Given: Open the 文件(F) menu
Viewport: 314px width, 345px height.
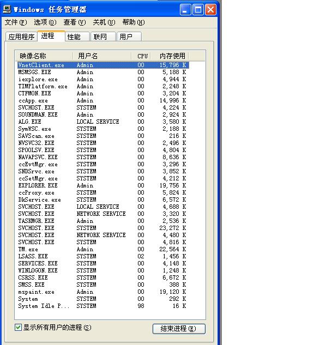Looking at the screenshot, I should (16, 22).
